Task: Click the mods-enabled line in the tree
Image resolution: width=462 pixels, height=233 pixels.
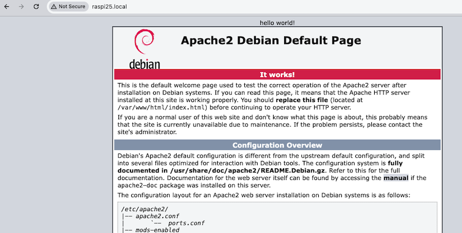Action: click(157, 230)
